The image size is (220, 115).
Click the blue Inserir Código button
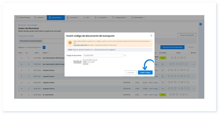click(145, 72)
